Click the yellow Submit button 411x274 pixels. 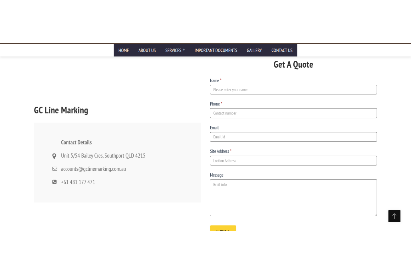pyautogui.click(x=223, y=228)
